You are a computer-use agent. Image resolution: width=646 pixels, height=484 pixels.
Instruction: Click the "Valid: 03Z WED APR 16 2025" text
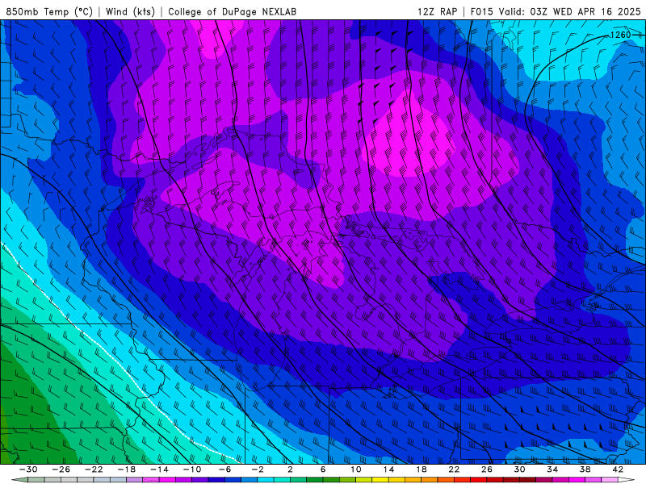point(570,11)
